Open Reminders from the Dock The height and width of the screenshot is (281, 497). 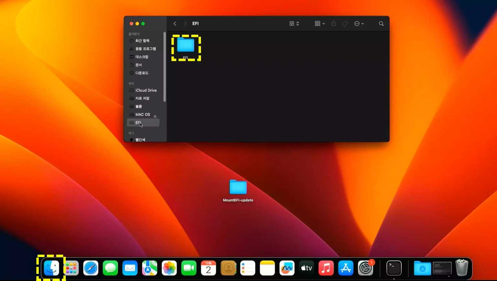[x=248, y=268]
